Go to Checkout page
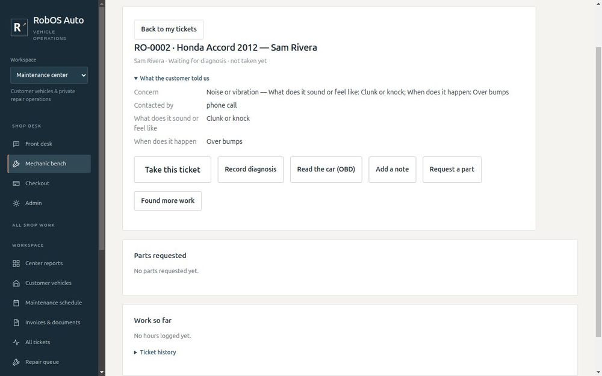This screenshot has height=376, width=602. coord(49,183)
